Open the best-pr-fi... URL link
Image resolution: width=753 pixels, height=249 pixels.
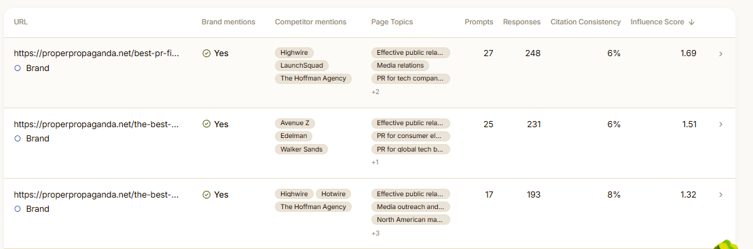coord(96,53)
